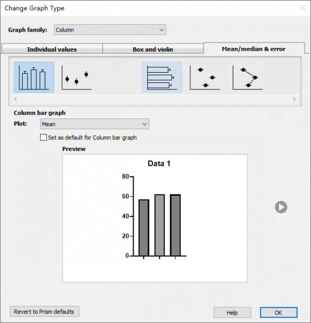Close the Change Graph Type dialog
The width and height of the screenshot is (311, 323).
302,8
